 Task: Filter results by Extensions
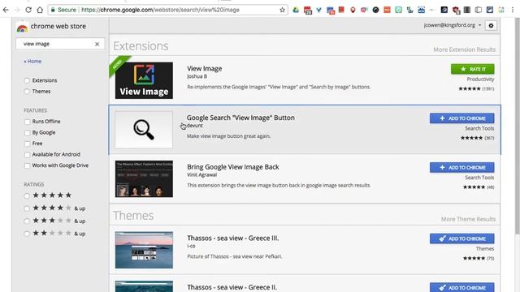[27, 80]
